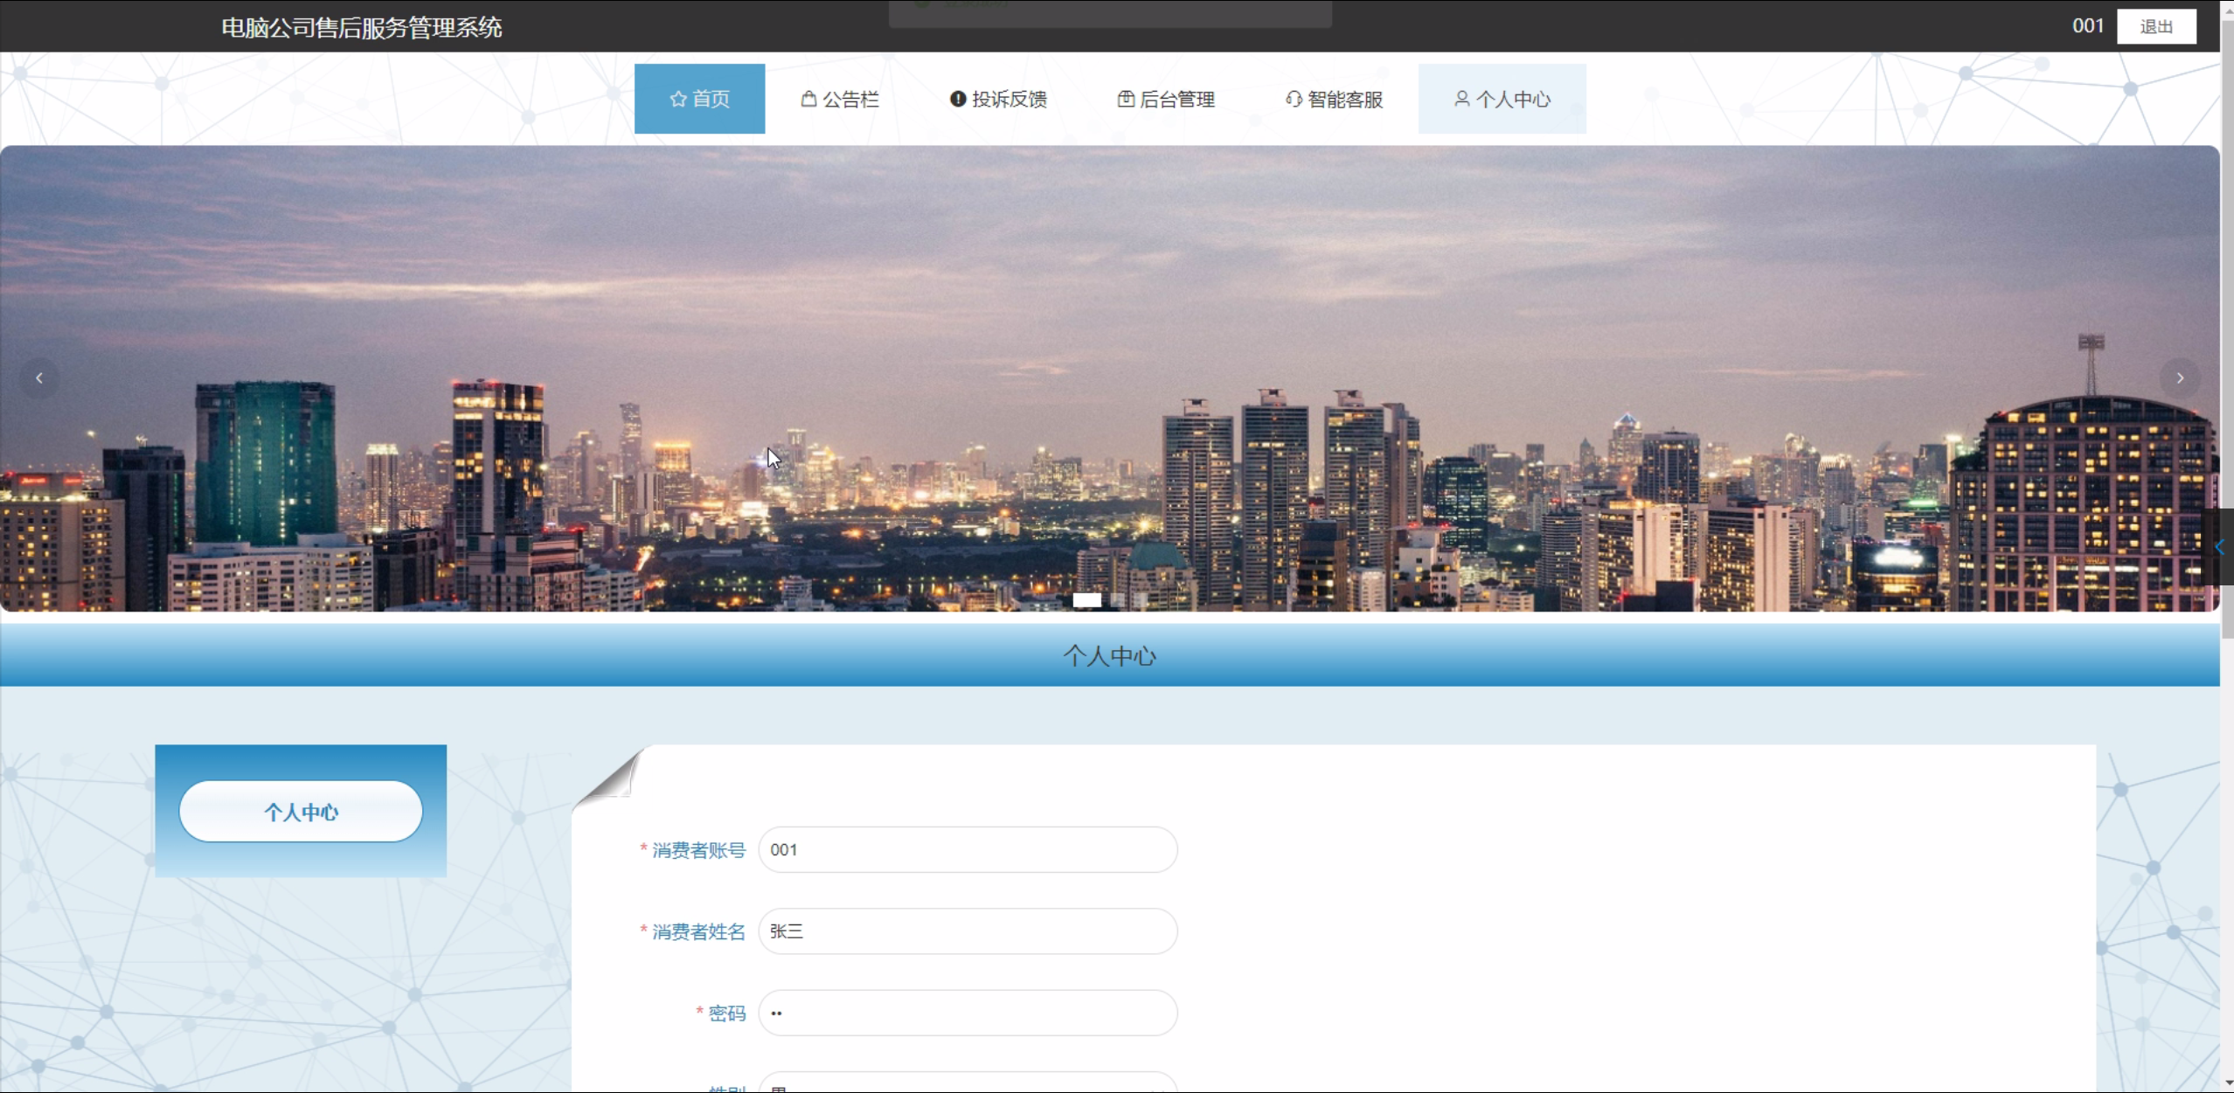
Task: Show next banner with right arrow
Action: point(2180,378)
